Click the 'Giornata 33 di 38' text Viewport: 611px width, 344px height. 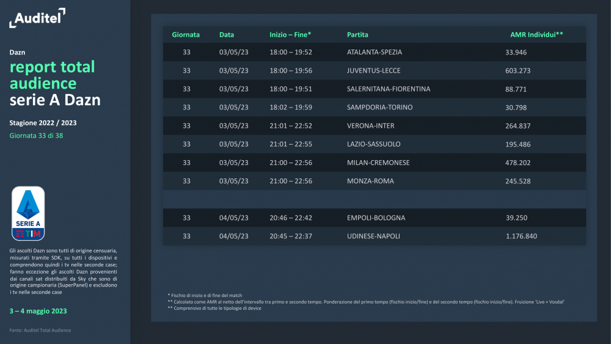tap(36, 136)
